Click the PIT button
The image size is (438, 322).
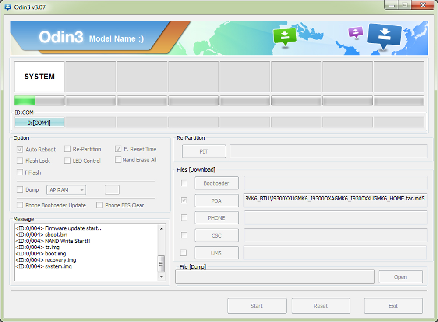204,151
